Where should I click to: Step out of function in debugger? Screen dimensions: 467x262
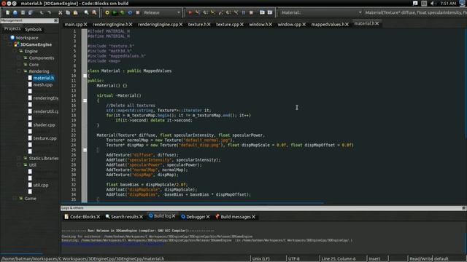(220, 12)
